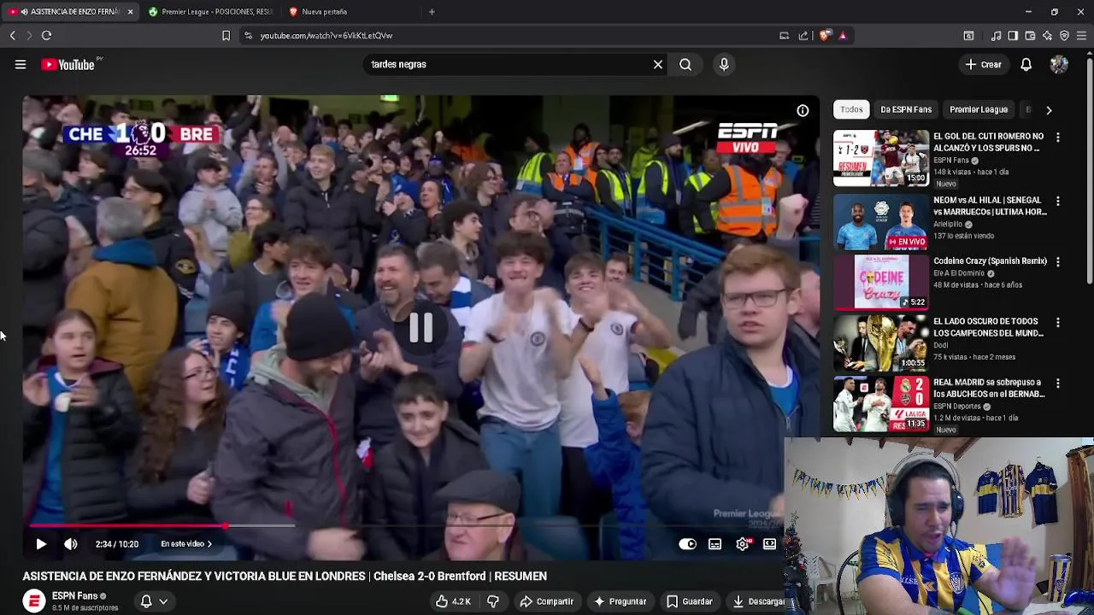The image size is (1094, 615).
Task: Click the Crear button
Action: [983, 64]
